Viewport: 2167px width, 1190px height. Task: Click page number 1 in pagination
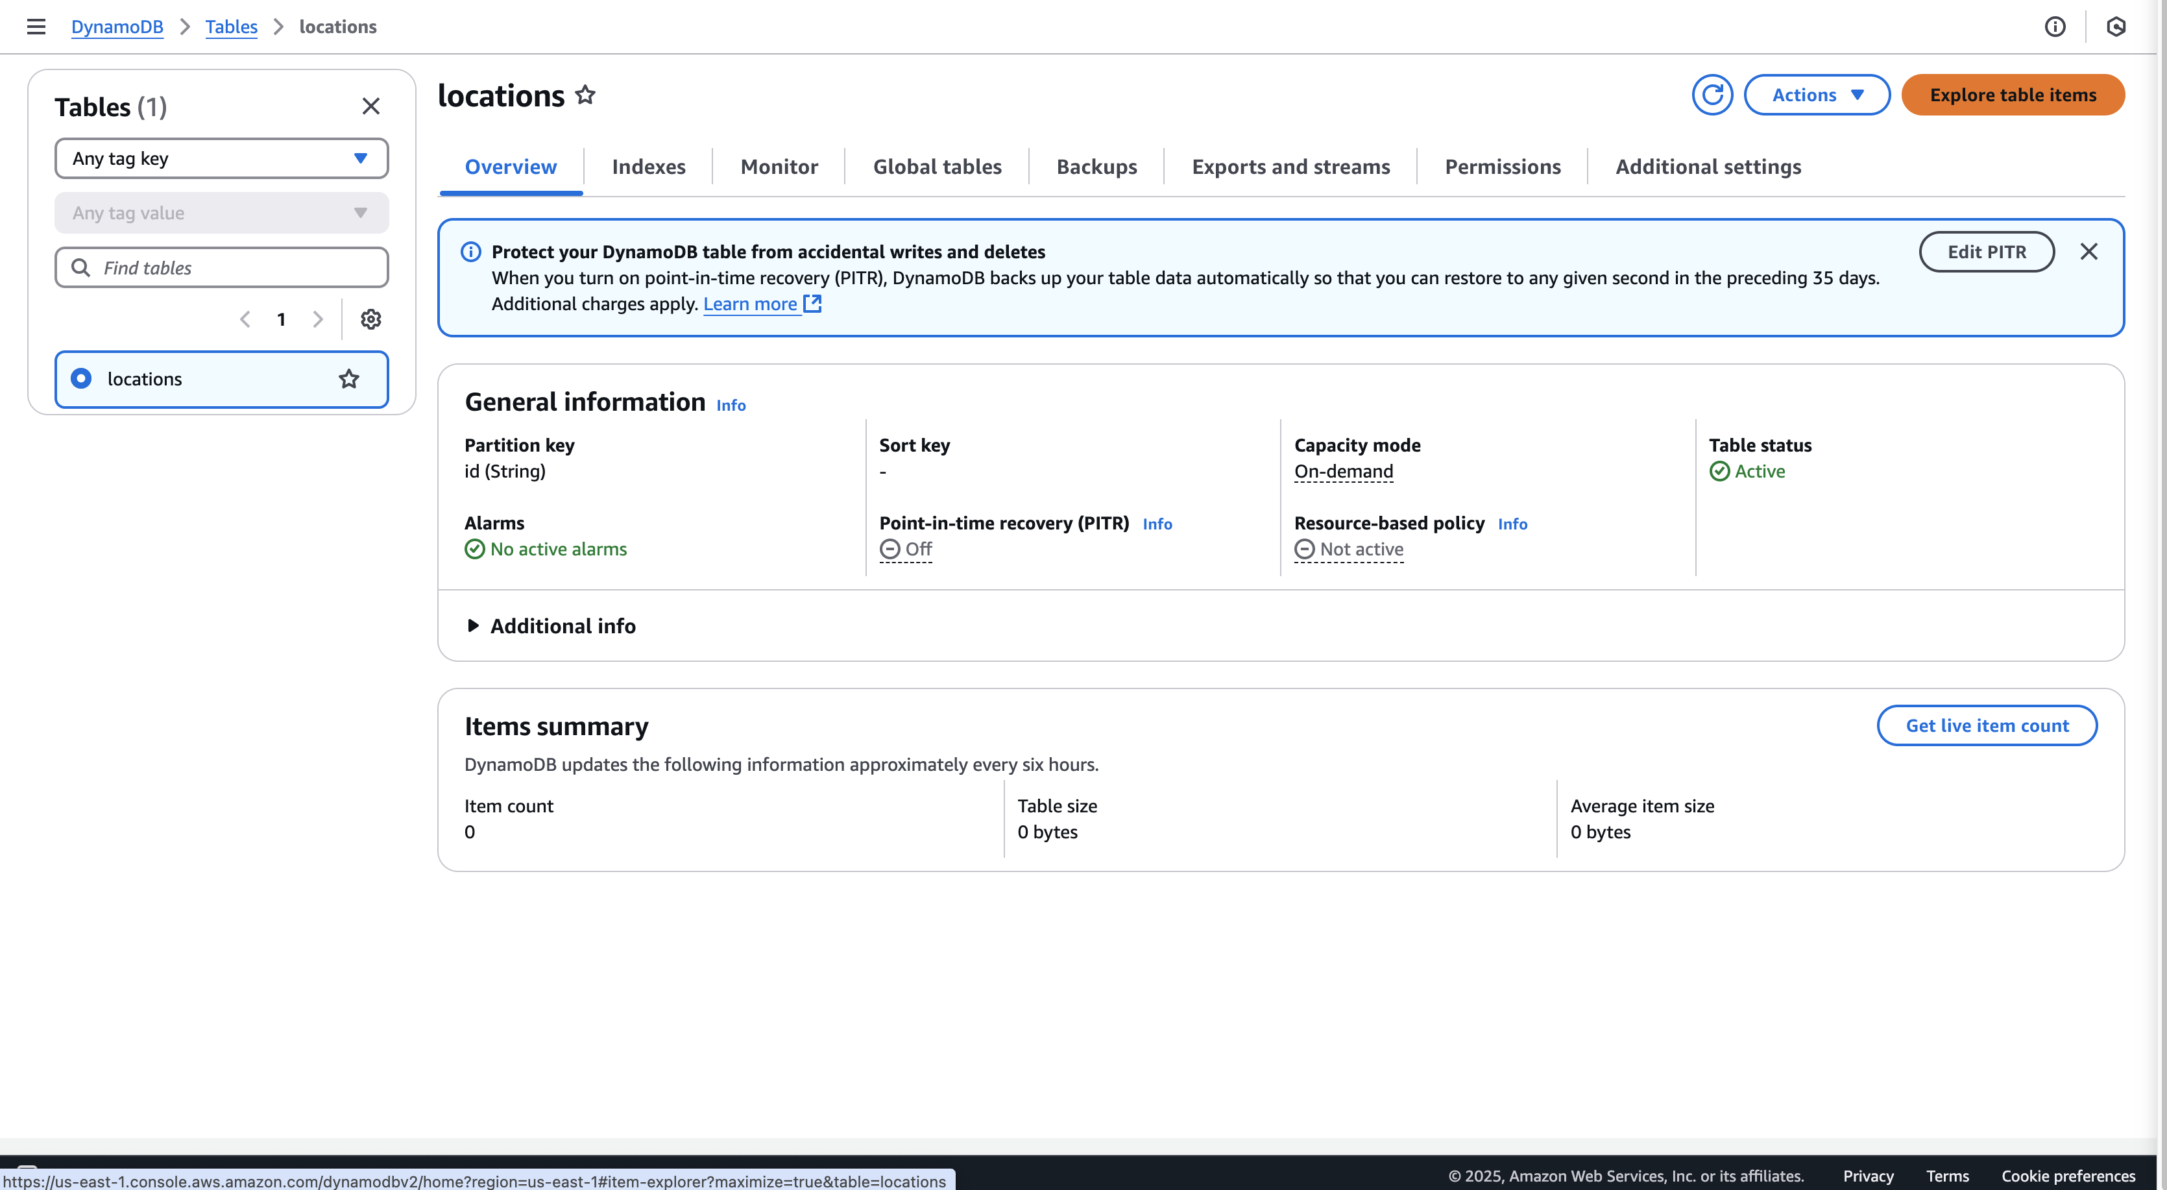point(281,319)
